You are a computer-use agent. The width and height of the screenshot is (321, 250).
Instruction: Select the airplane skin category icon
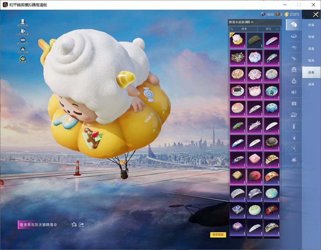[293, 59]
